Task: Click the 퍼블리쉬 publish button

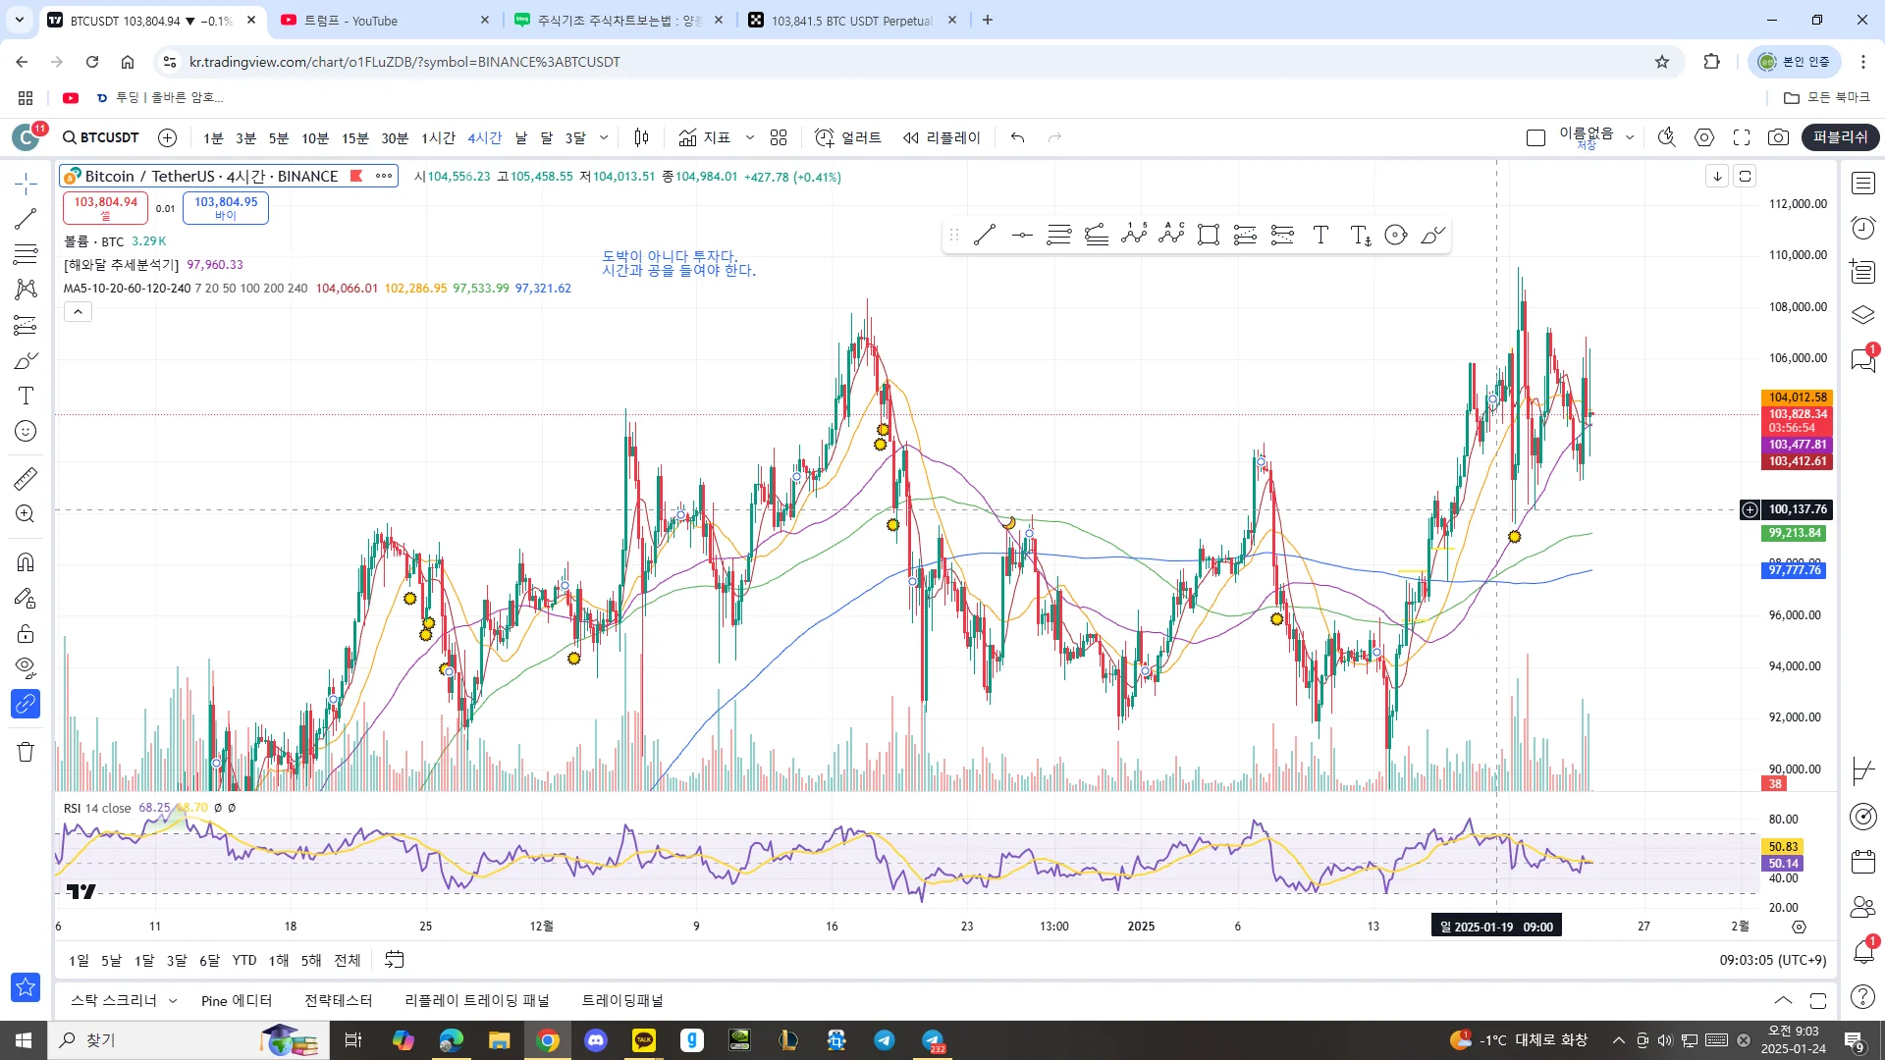Action: point(1840,137)
